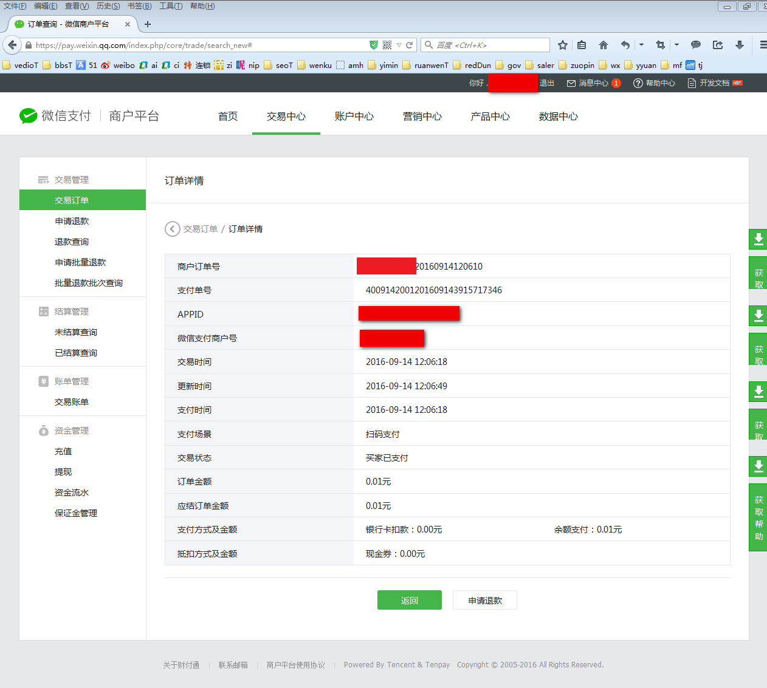Open the 历史(S) menu
This screenshot has width=767, height=688.
point(108,6)
